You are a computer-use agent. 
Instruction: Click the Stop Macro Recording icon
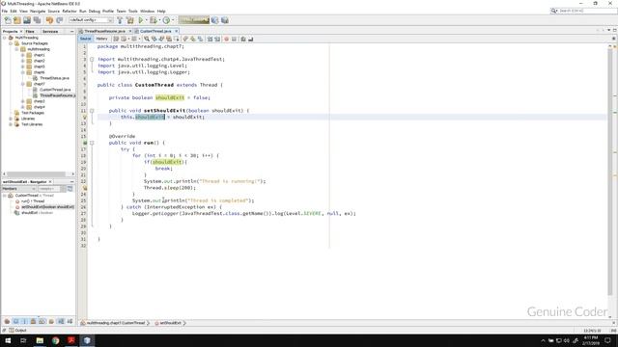tap(234, 39)
